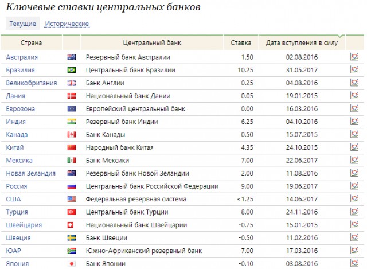The height and width of the screenshot is (269, 367).
Task: Click the Danish flag icon
Action: point(72,96)
